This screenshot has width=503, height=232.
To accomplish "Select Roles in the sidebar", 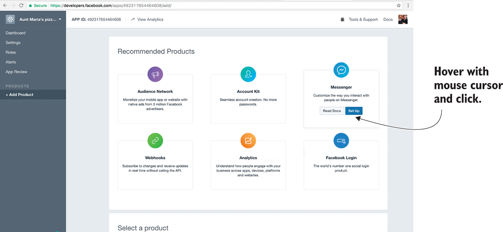I will tap(11, 52).
